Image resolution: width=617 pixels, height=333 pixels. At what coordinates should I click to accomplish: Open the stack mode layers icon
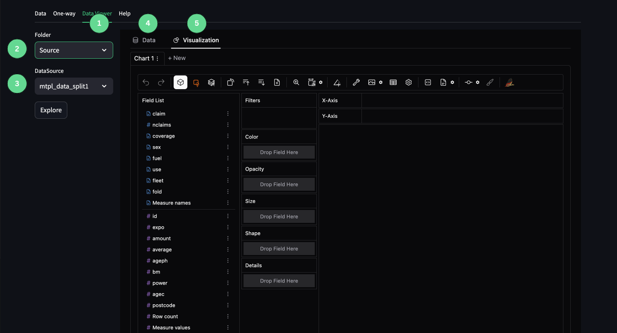211,82
